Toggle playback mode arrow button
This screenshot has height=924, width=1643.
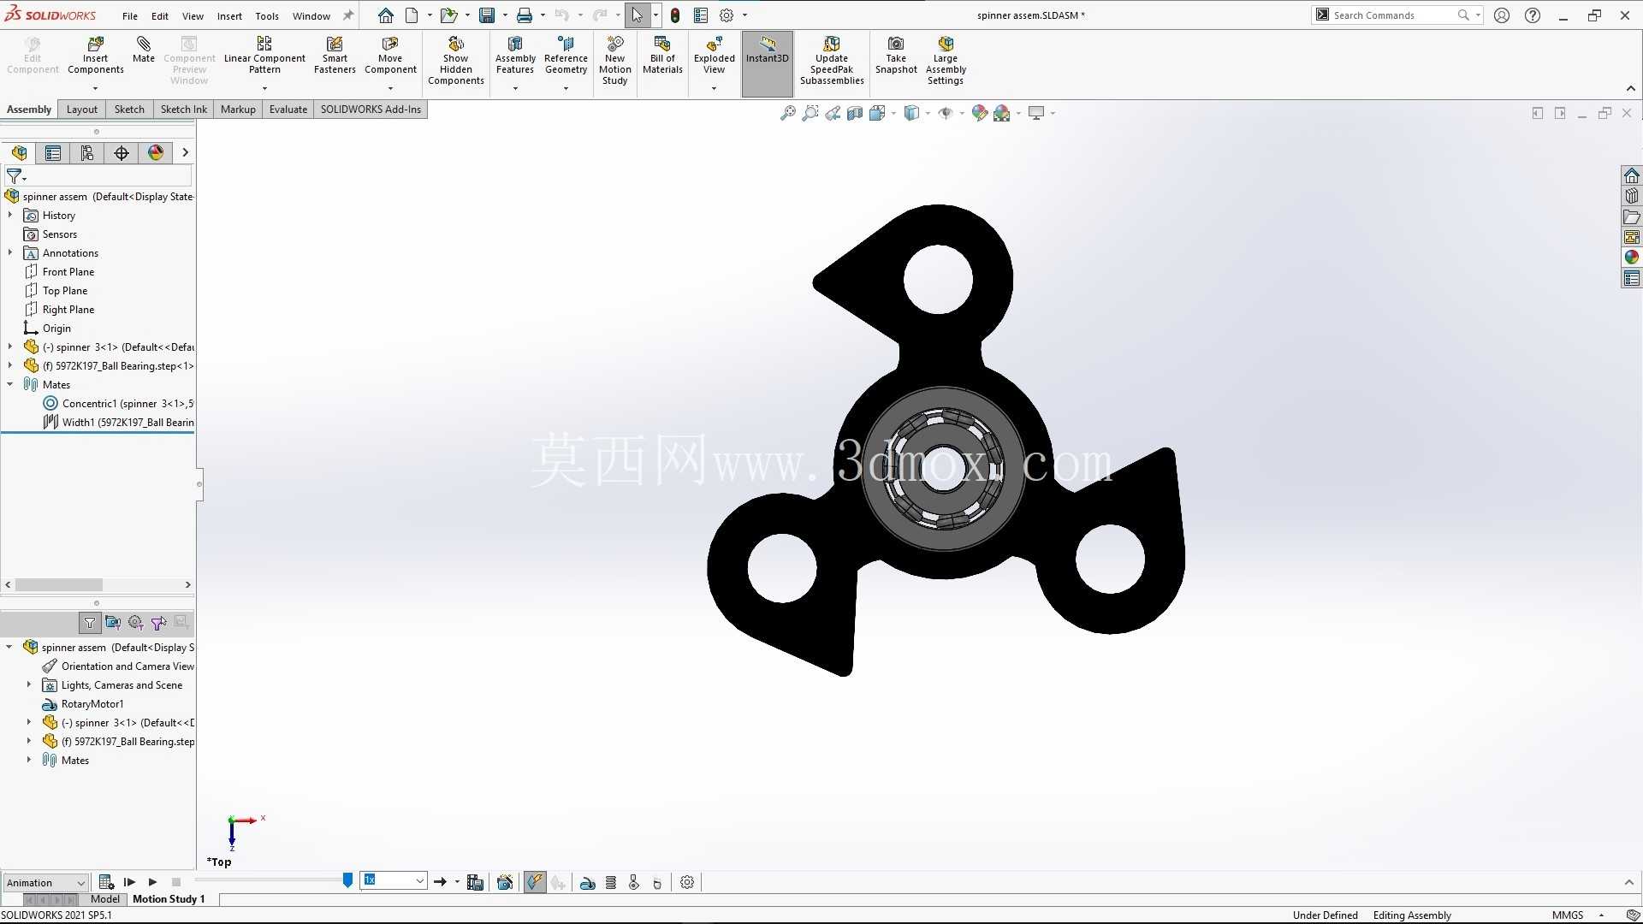click(441, 882)
